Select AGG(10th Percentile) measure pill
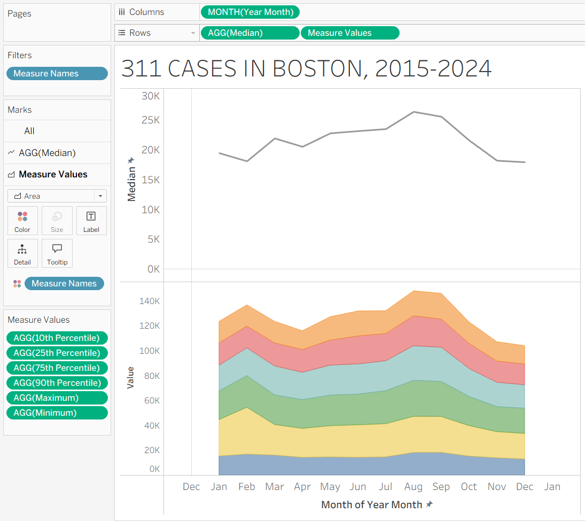585x521 pixels. point(57,338)
